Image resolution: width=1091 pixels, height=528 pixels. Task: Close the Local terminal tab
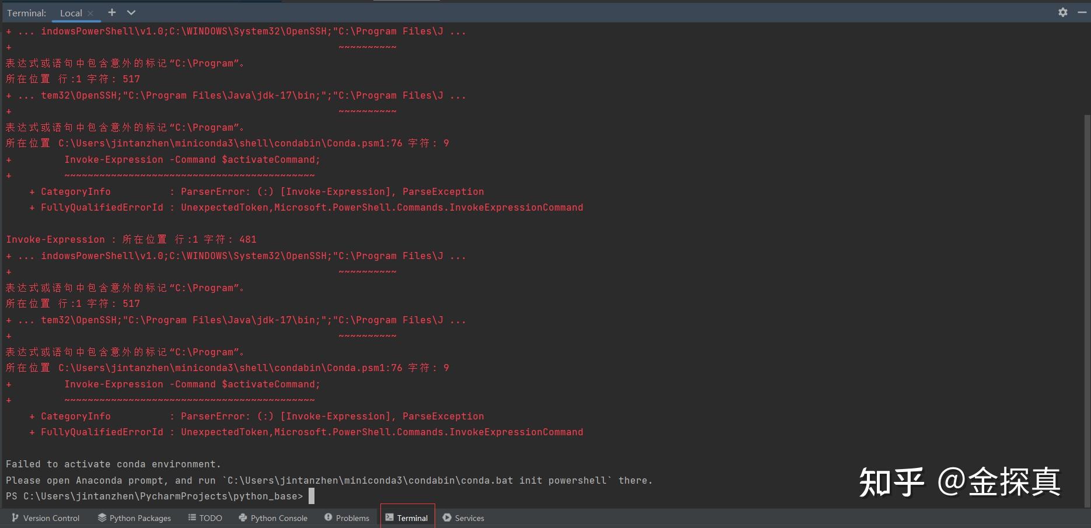click(x=91, y=12)
